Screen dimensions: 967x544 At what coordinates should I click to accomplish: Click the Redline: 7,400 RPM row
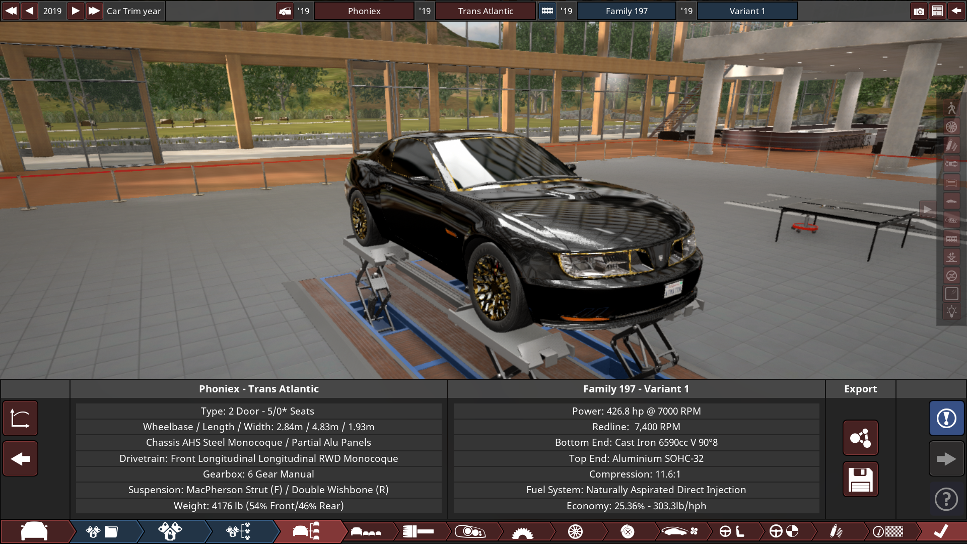[x=636, y=427]
